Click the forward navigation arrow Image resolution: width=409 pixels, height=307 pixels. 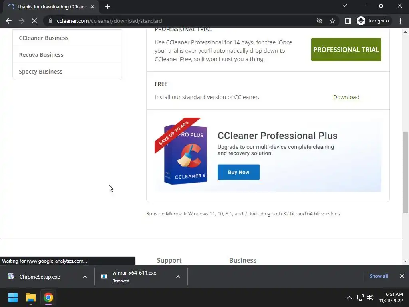(x=22, y=21)
